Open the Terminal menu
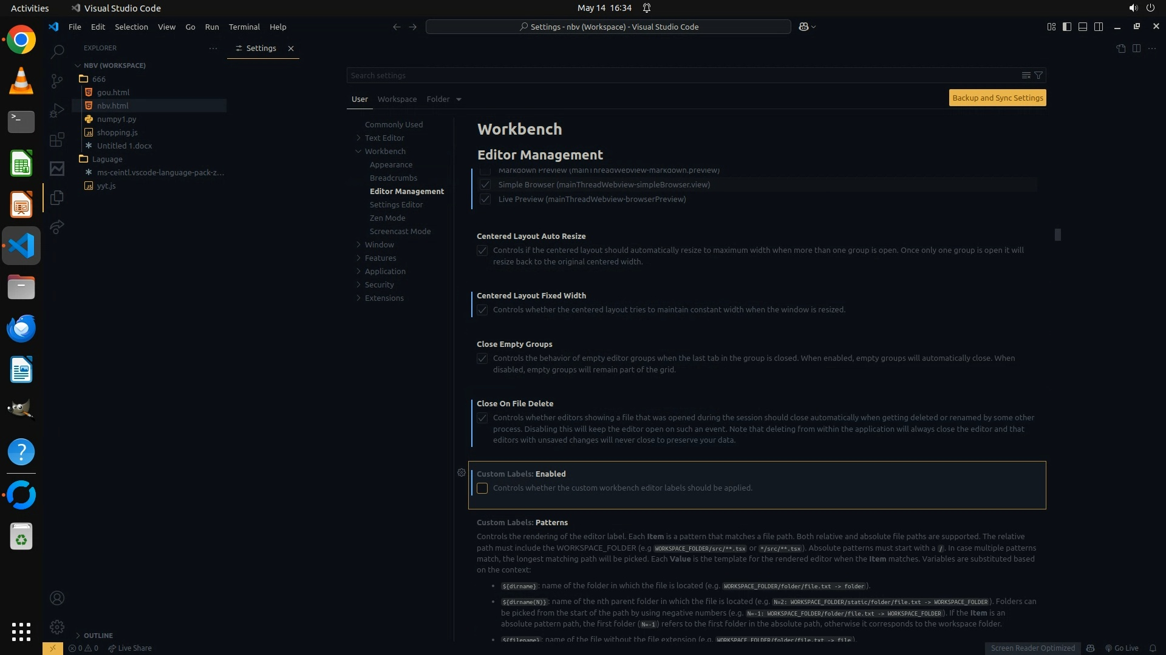 coord(244,27)
